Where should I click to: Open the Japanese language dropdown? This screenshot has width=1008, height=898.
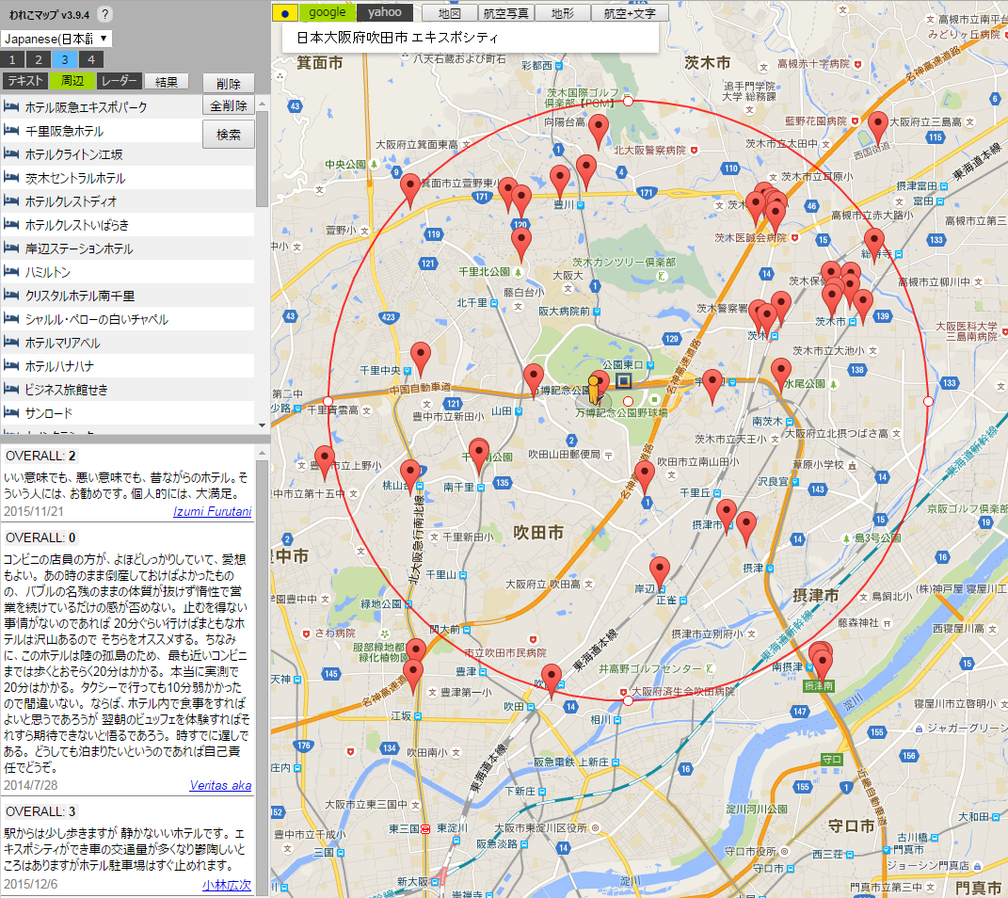coord(56,39)
